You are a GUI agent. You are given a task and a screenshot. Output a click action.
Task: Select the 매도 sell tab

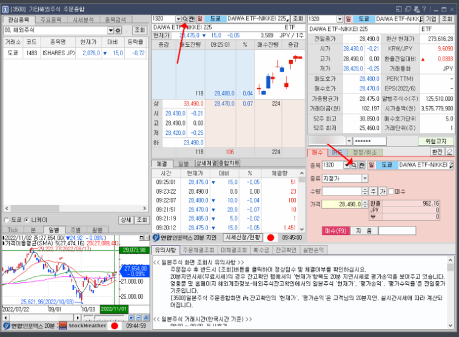click(x=337, y=152)
